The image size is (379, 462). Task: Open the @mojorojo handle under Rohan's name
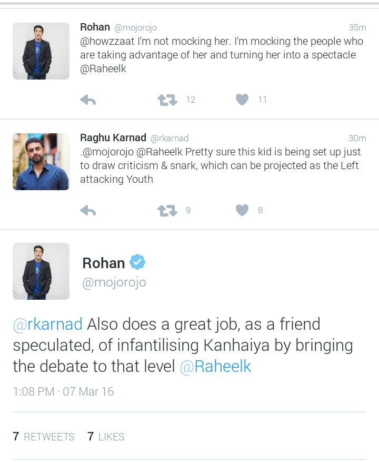click(114, 282)
